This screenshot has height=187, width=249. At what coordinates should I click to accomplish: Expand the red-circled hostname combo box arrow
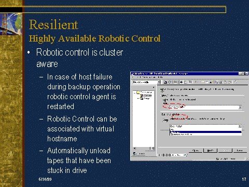240,107
